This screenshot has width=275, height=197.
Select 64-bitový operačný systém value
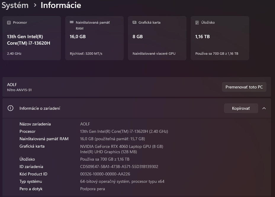pyautogui.click(x=122, y=181)
